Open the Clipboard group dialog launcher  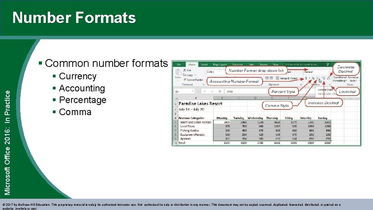[203, 85]
